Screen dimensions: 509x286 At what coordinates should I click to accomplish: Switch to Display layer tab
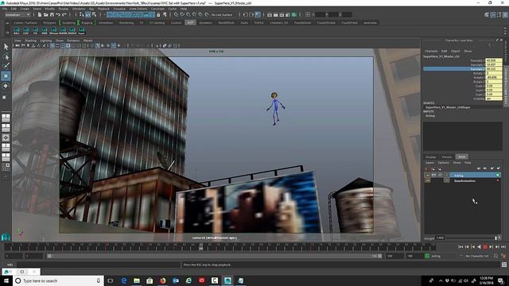pyautogui.click(x=431, y=157)
